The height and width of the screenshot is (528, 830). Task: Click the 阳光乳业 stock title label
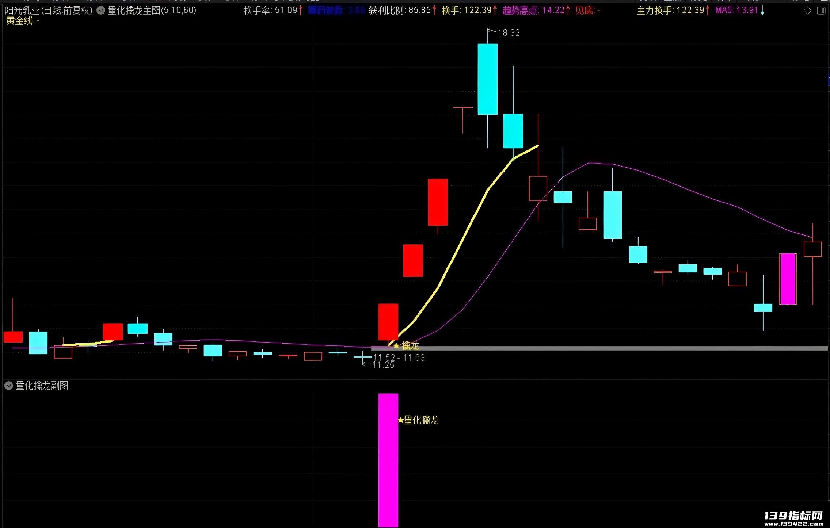pyautogui.click(x=22, y=11)
